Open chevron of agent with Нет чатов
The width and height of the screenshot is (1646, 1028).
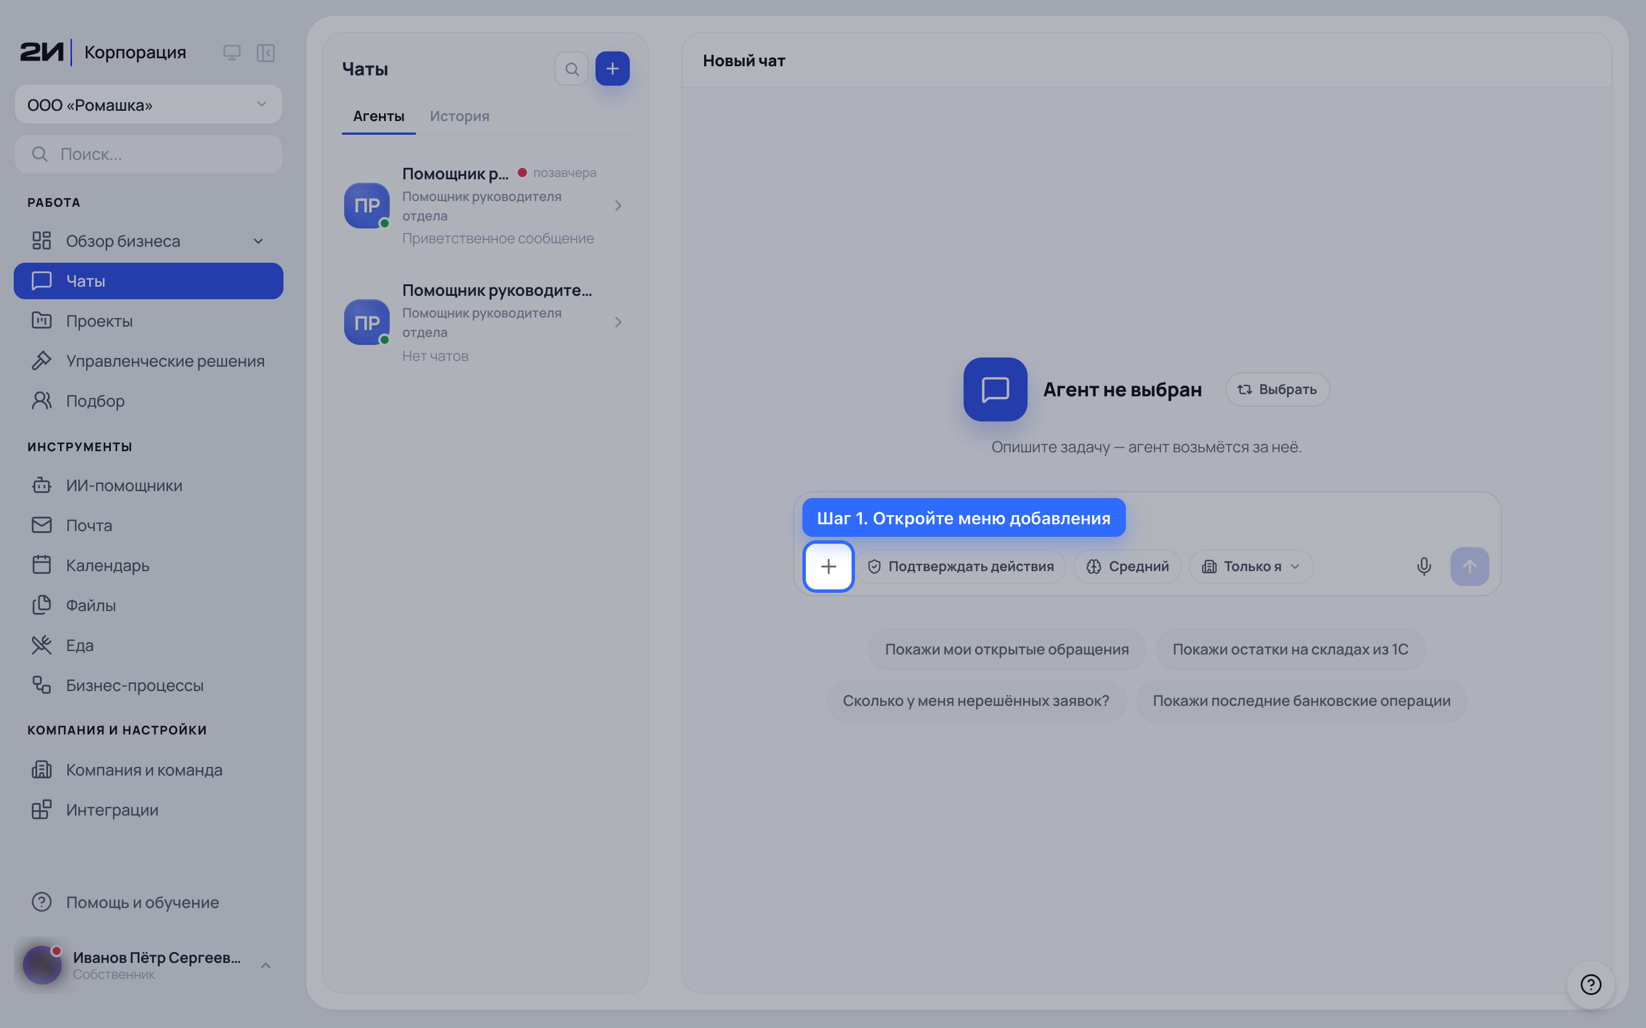pos(618,322)
